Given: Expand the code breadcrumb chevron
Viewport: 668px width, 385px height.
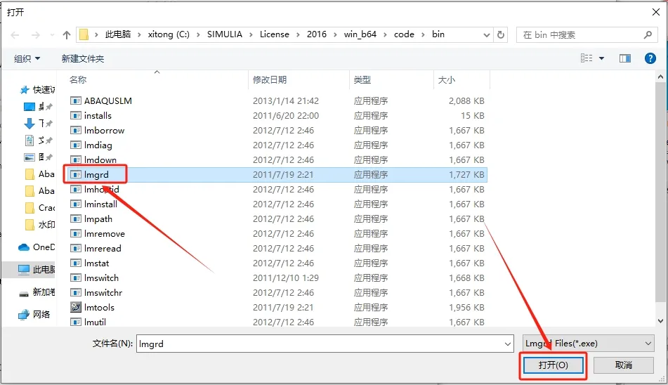Looking at the screenshot, I should [423, 34].
